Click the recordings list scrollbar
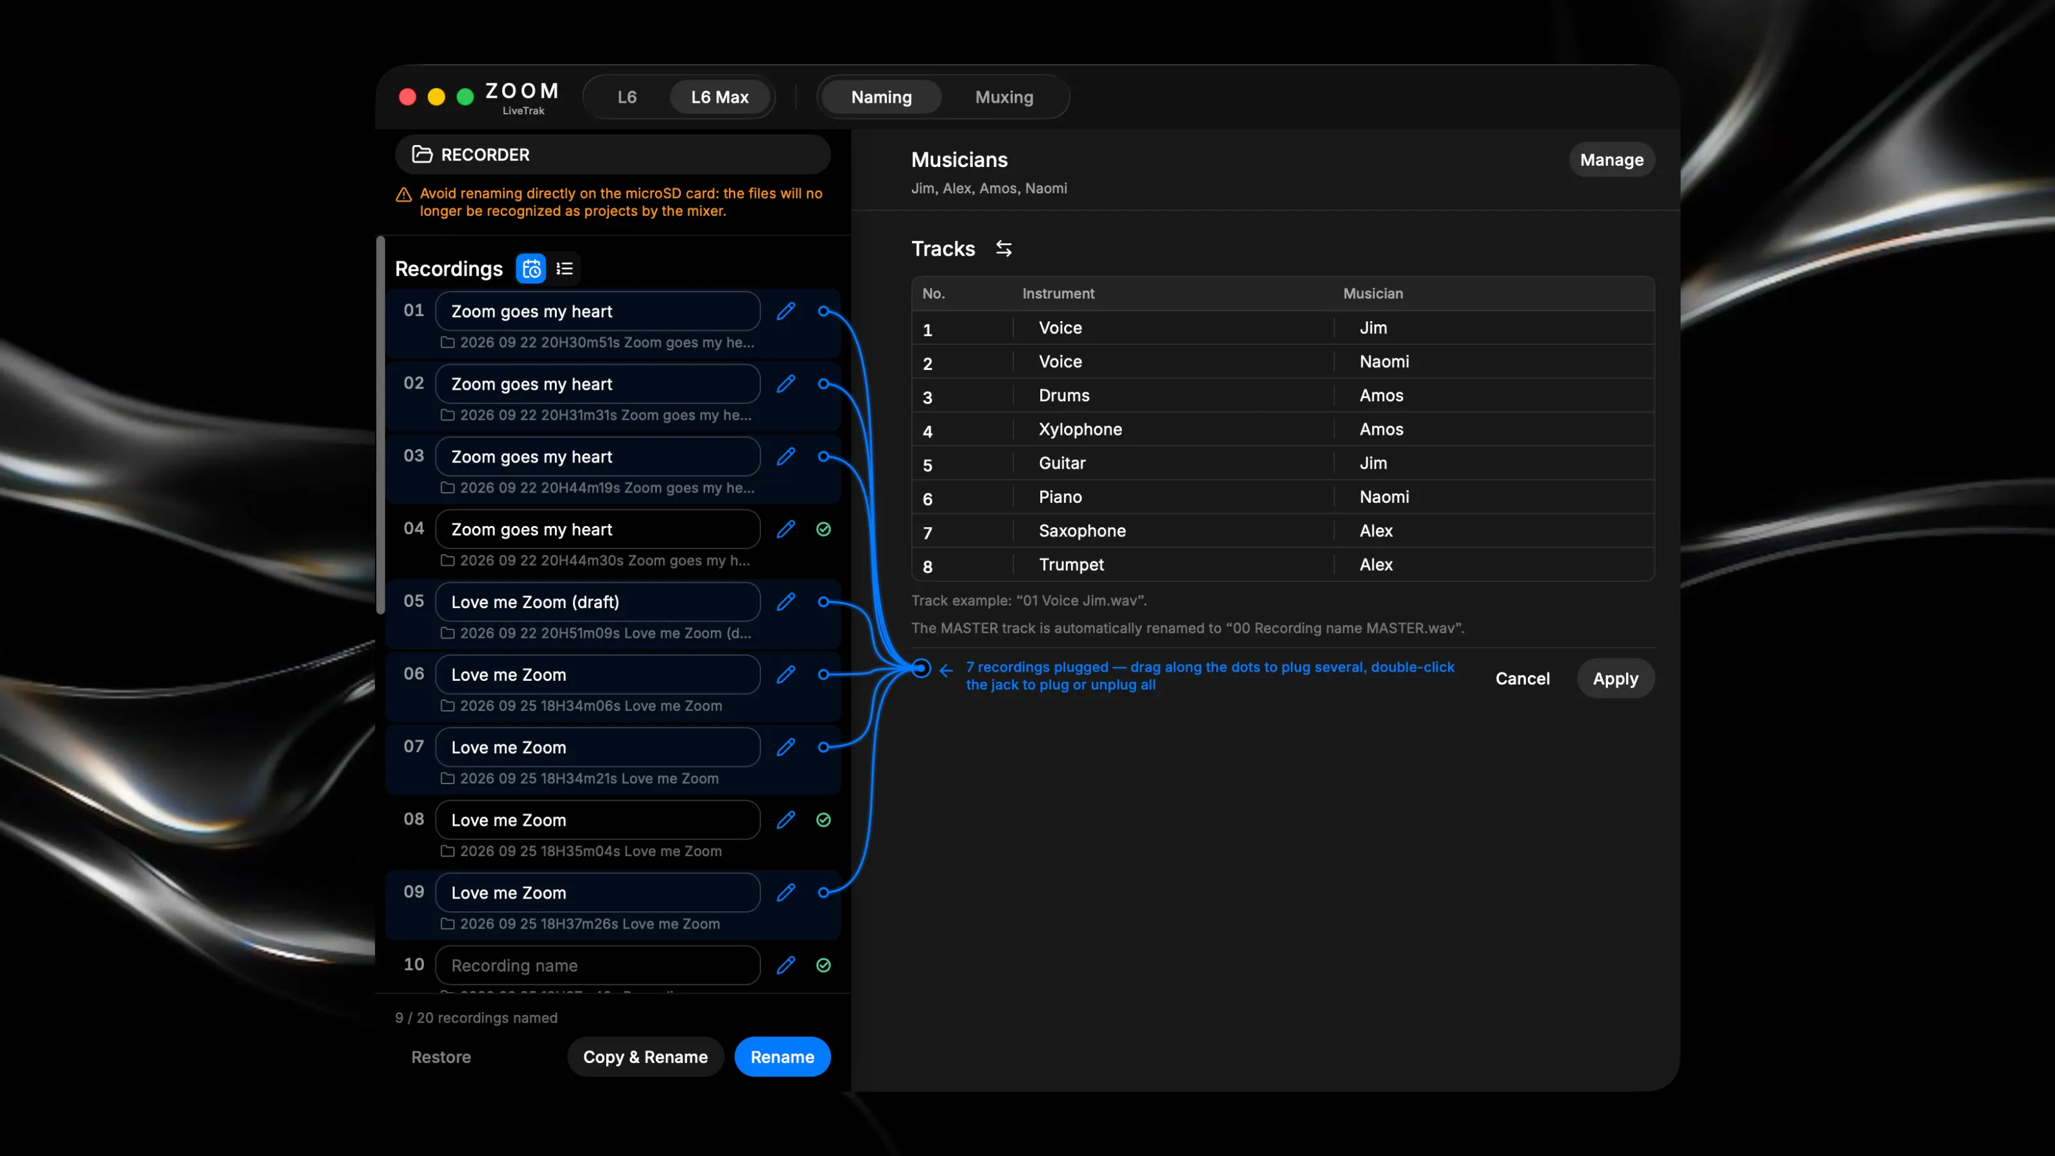Viewport: 2055px width, 1156px height. coord(381,425)
